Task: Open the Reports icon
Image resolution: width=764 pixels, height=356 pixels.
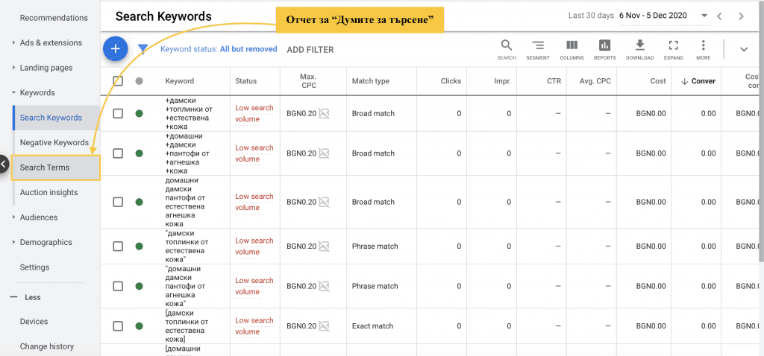Action: [604, 49]
